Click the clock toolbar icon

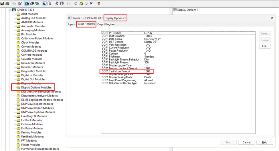76,3
